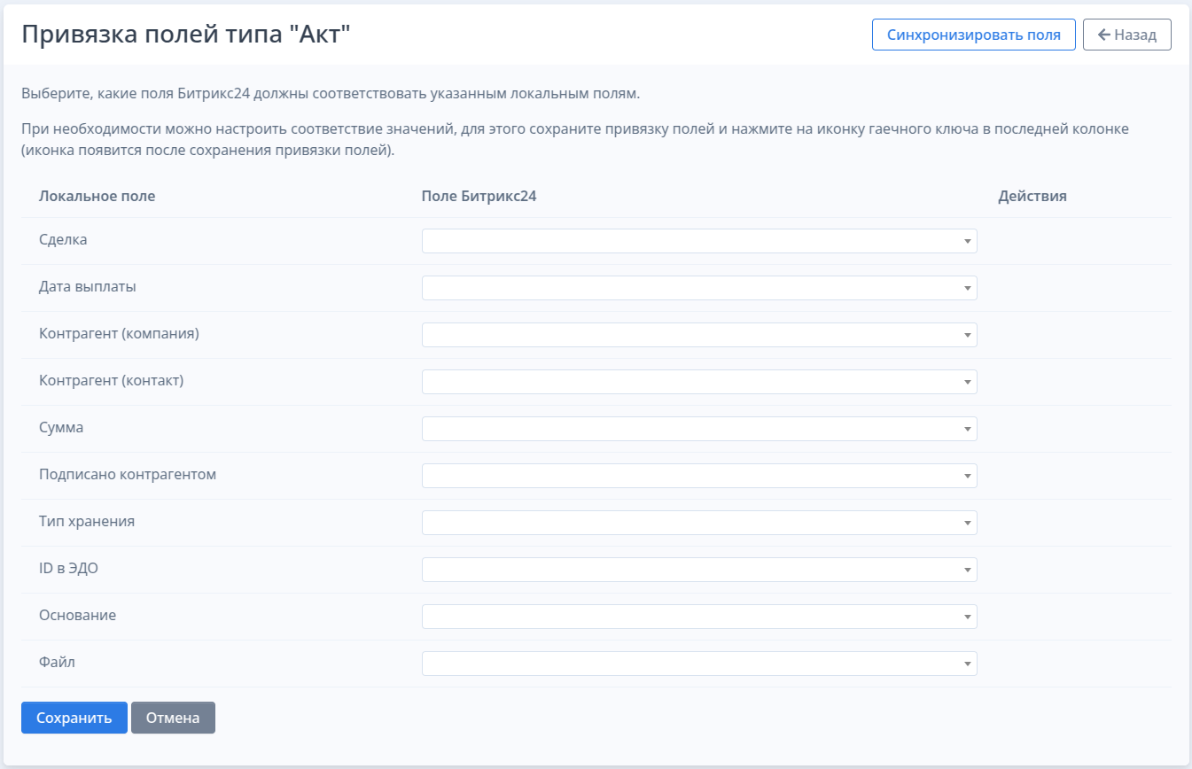Go back with the Назад button

pos(1127,35)
